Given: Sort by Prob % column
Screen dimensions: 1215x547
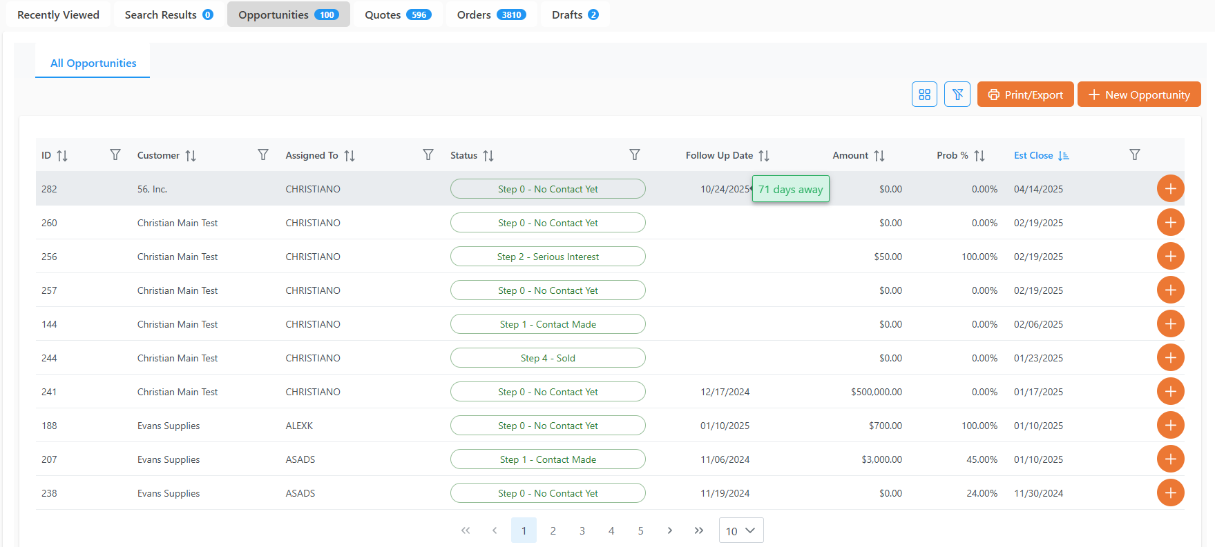Looking at the screenshot, I should pos(979,156).
